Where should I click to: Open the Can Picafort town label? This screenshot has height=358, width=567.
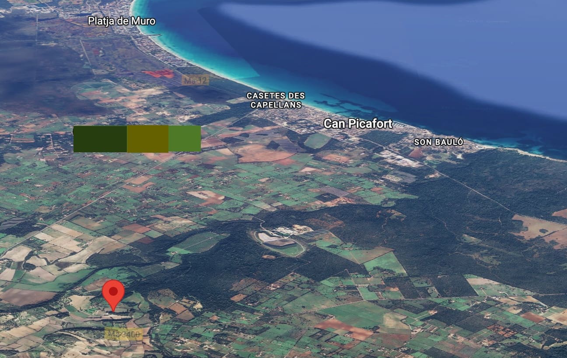[358, 124]
